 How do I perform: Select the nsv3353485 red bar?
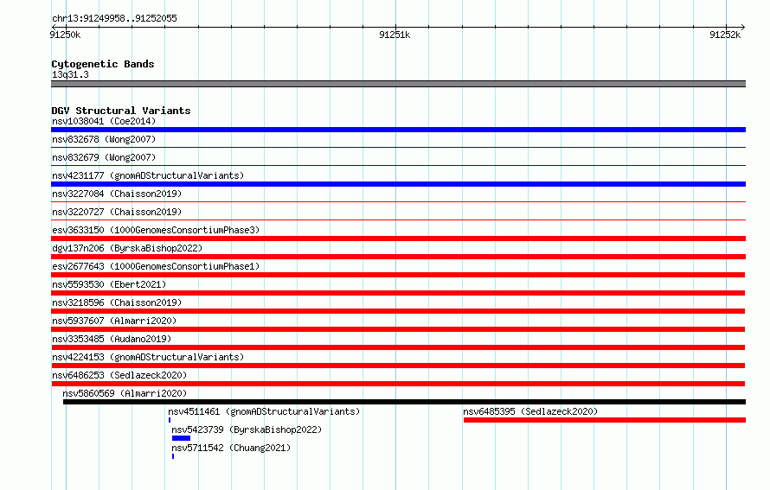(398, 347)
